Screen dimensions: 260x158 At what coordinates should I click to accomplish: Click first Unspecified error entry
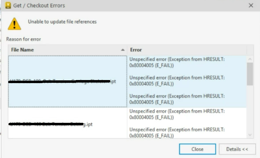point(177,62)
